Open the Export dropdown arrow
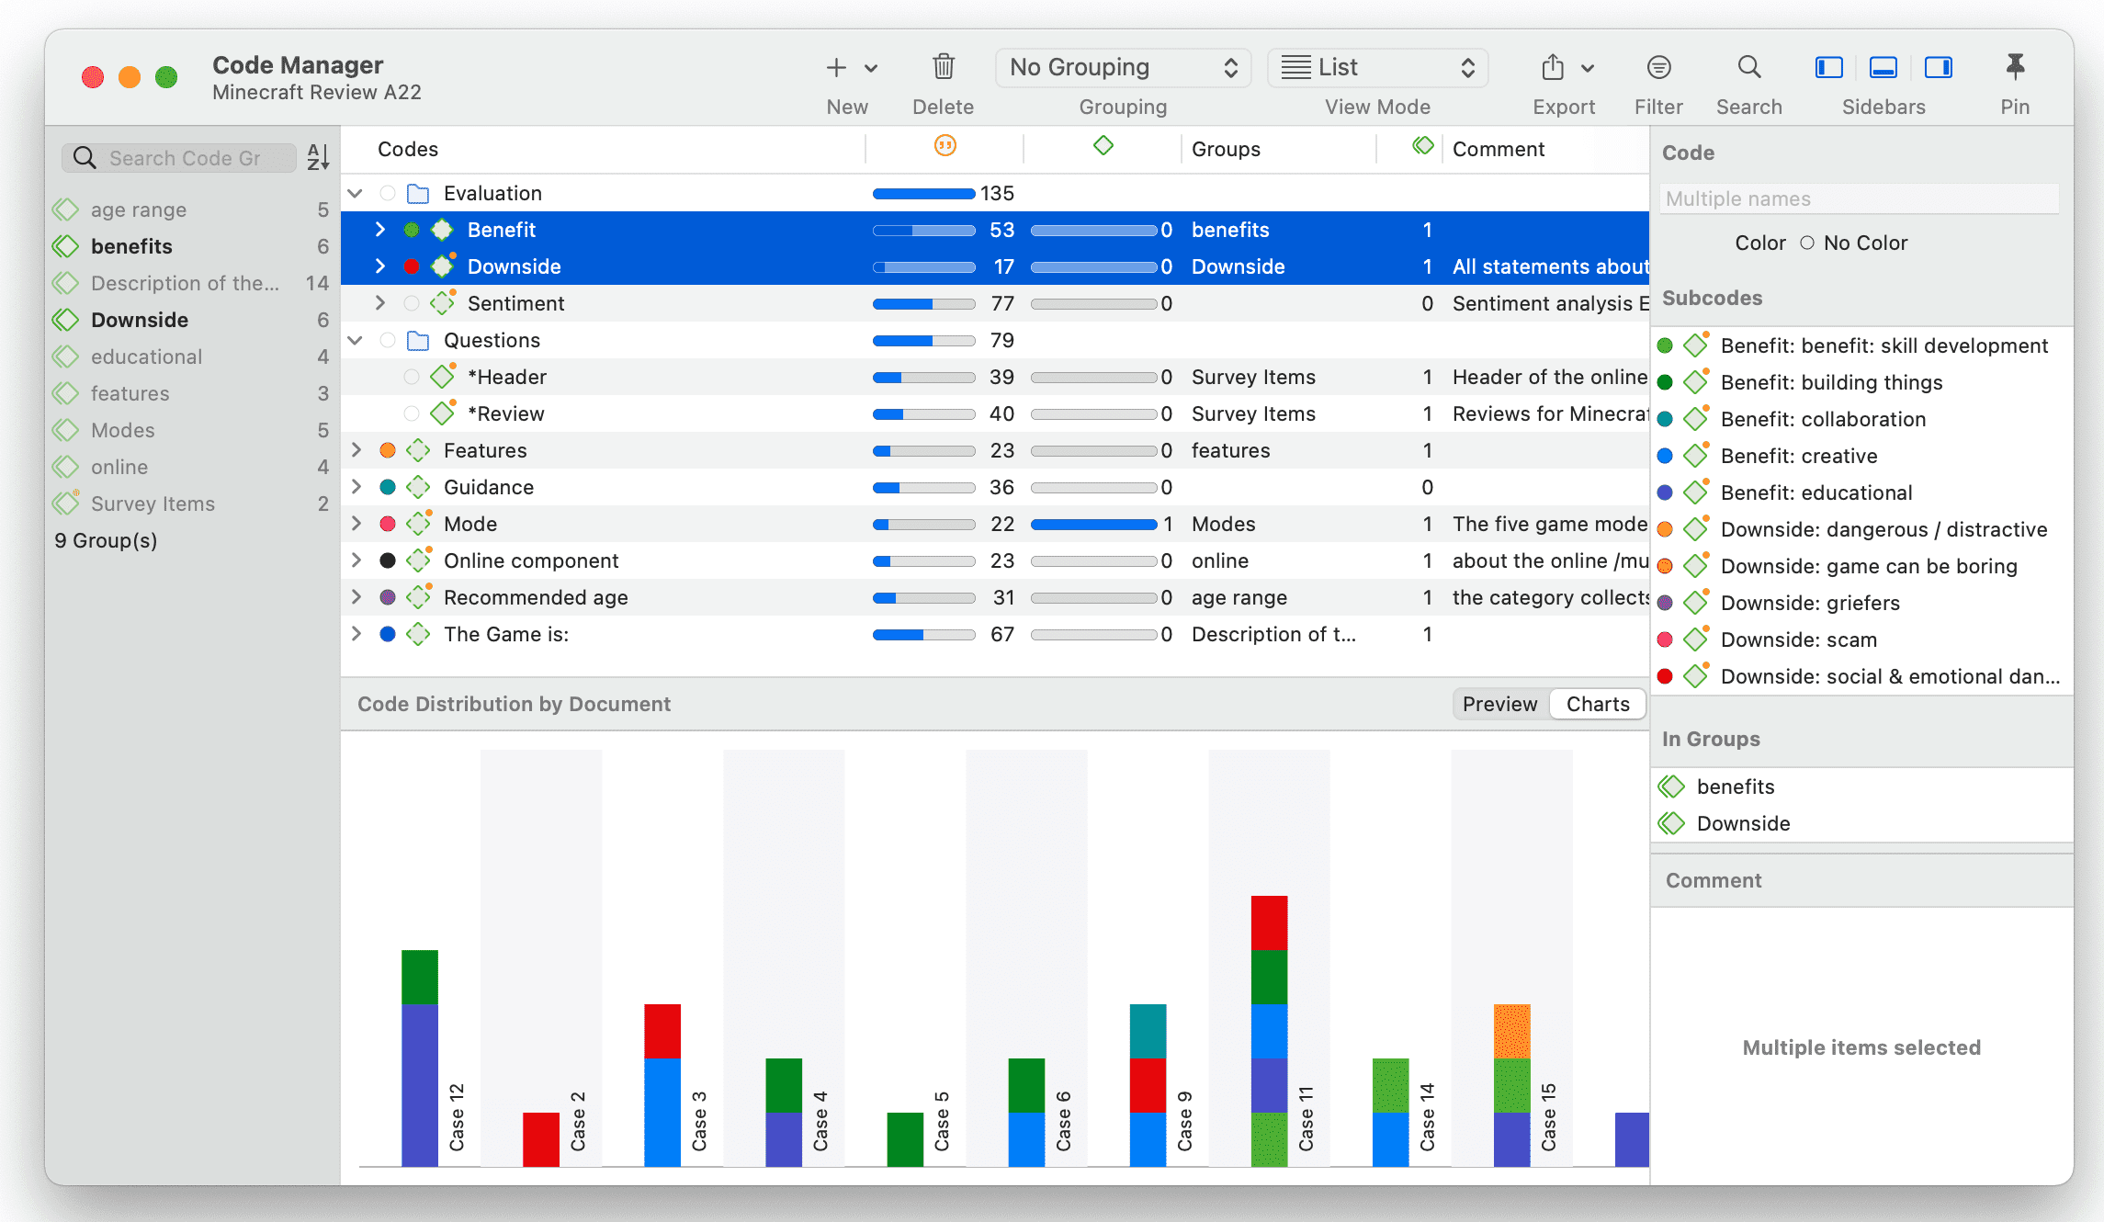The image size is (2104, 1222). pos(1588,68)
